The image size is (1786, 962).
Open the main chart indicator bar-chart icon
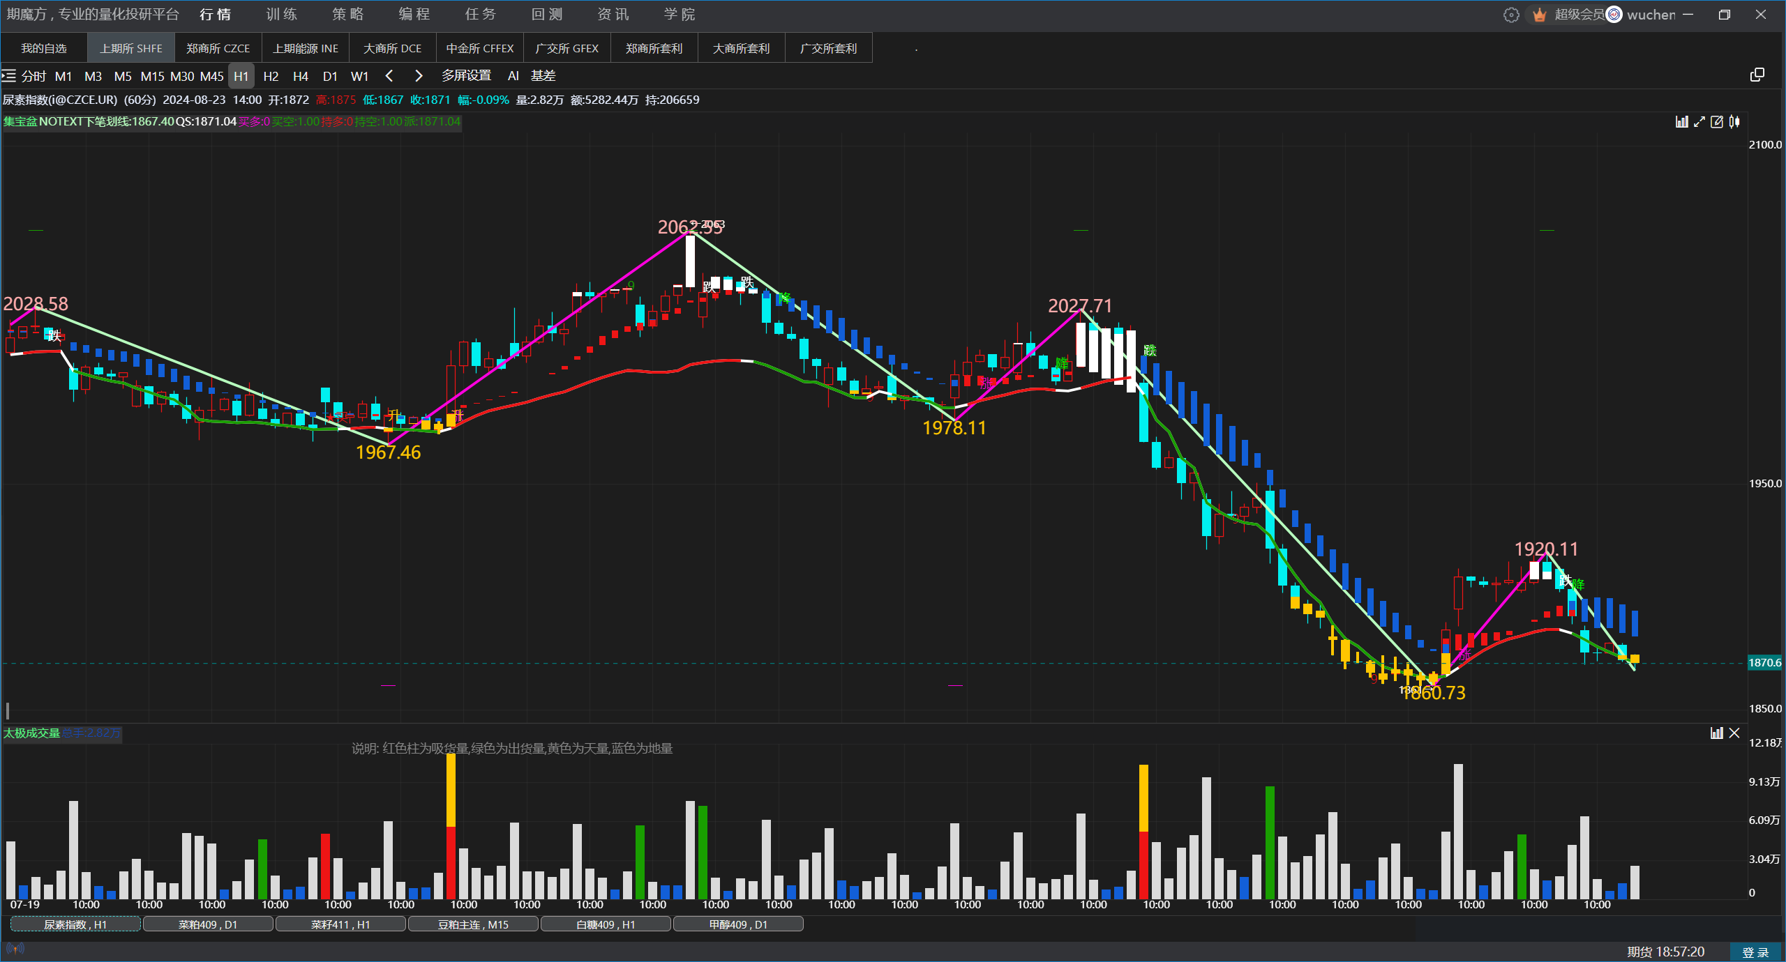[1682, 122]
